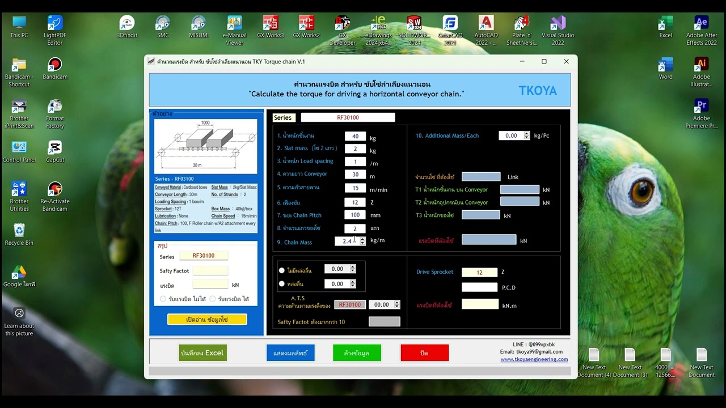726x408 pixels.
Task: Click the ความเร็วสายพาน field showing 15
Action: [x=355, y=188]
